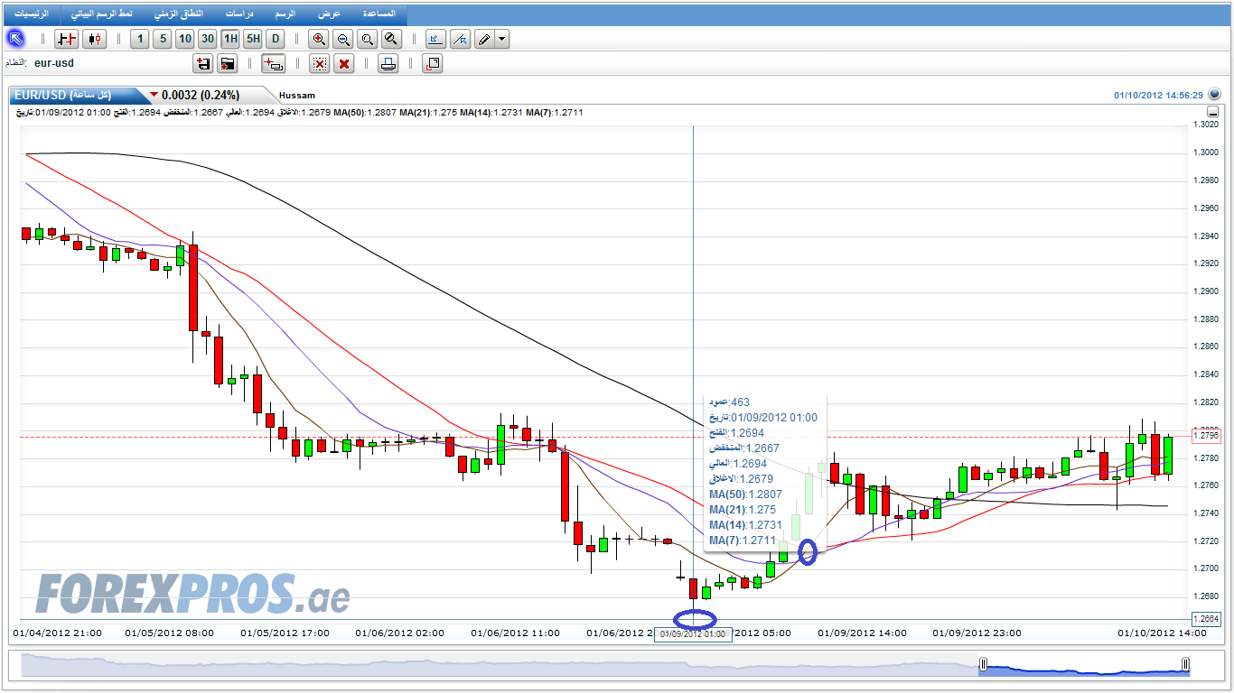Click the 01/09/2012 23:00 time axis label

[978, 633]
